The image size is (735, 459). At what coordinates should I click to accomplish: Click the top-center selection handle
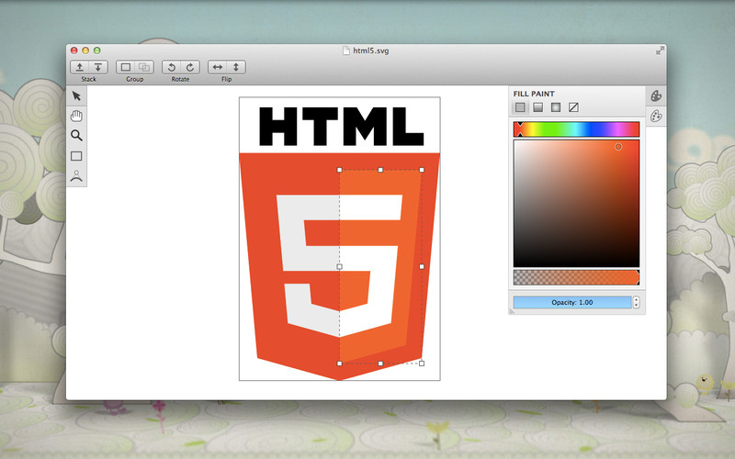click(380, 170)
